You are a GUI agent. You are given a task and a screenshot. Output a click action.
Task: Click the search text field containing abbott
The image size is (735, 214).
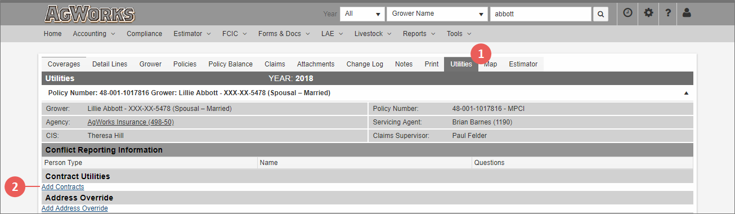pos(541,14)
